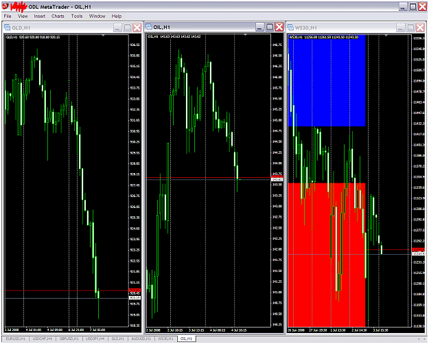Click the WS30,H1 OHLC header text
This screenshot has width=429, height=344.
pyautogui.click(x=324, y=37)
